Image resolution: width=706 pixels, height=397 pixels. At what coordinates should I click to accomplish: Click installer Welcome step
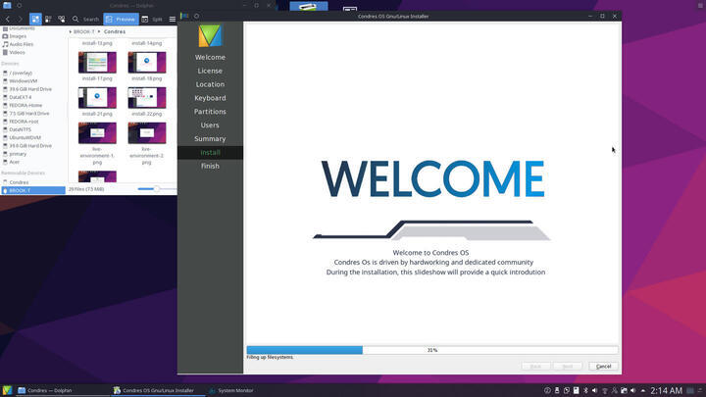210,57
